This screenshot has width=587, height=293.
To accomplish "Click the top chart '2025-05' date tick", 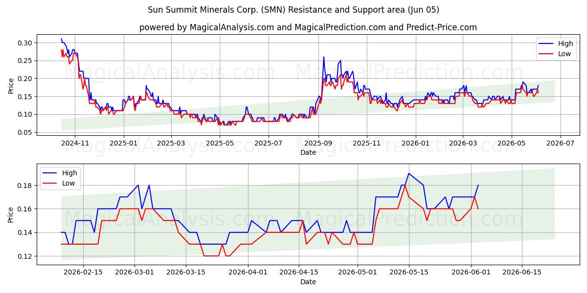I will [x=220, y=144].
